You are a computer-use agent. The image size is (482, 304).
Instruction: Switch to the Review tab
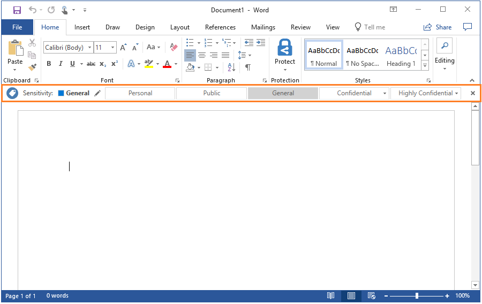coord(300,27)
